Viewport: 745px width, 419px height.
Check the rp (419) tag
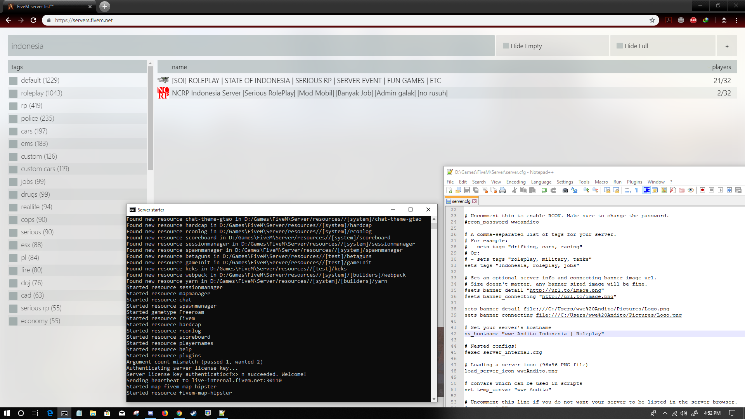click(x=14, y=106)
